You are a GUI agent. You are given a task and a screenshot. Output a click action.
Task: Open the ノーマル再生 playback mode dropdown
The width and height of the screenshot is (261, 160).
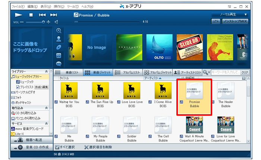230,15
